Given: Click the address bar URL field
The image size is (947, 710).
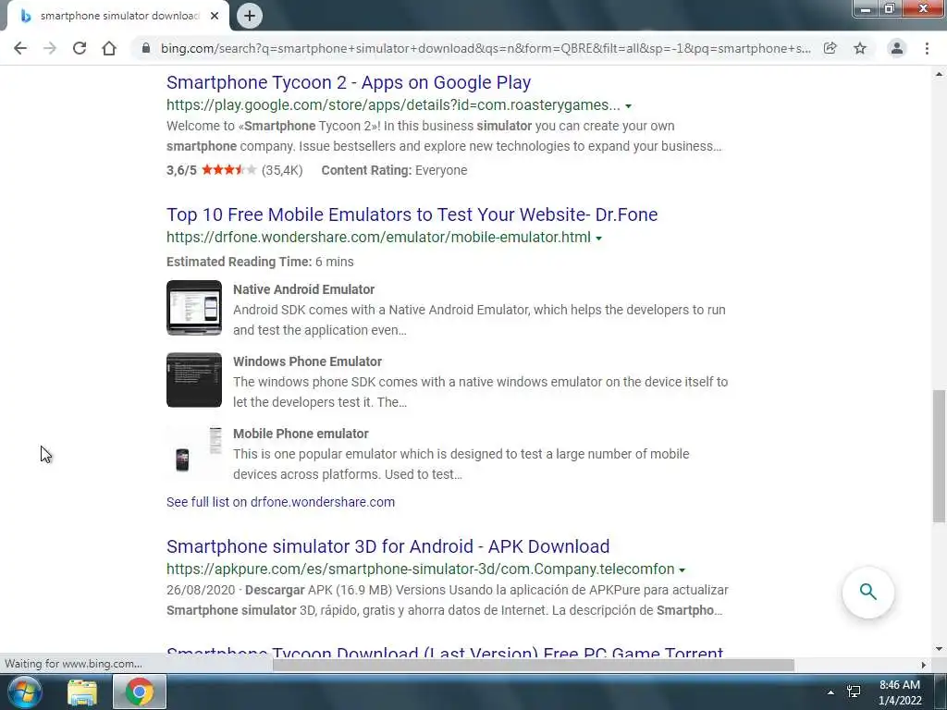Looking at the screenshot, I should pos(486,48).
